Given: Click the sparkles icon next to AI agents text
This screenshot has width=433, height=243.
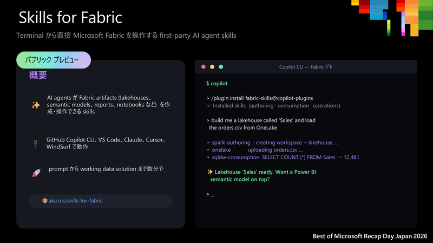Looking at the screenshot, I should [x=36, y=105].
